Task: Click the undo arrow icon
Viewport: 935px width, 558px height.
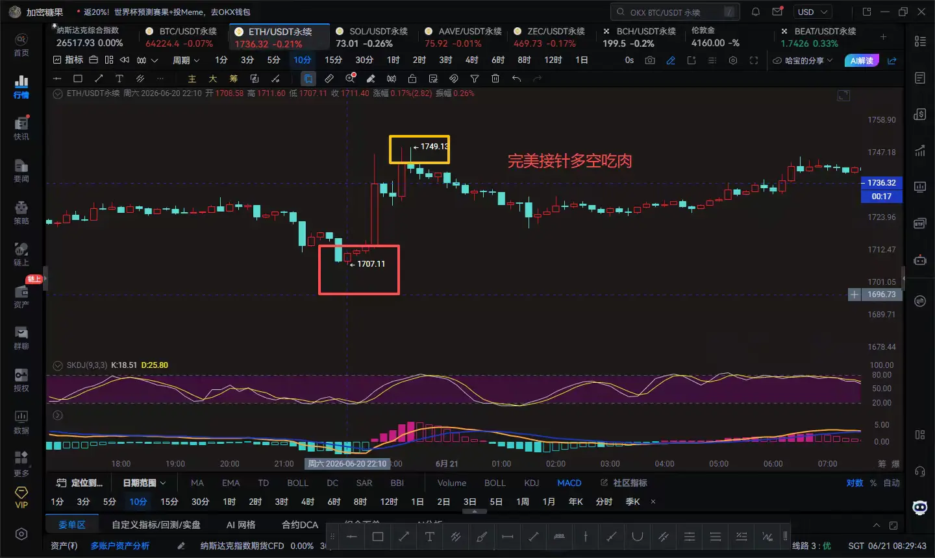Action: [x=516, y=79]
